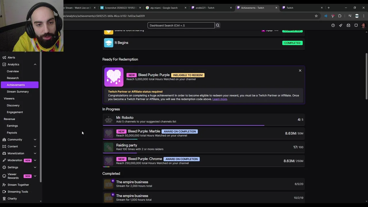Screen dimensions: 368x207
Task: Expand the Monetization section chevron
Action: click(x=35, y=153)
